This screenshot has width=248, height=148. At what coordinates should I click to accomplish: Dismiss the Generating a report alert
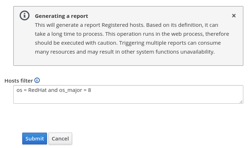[x=234, y=16]
